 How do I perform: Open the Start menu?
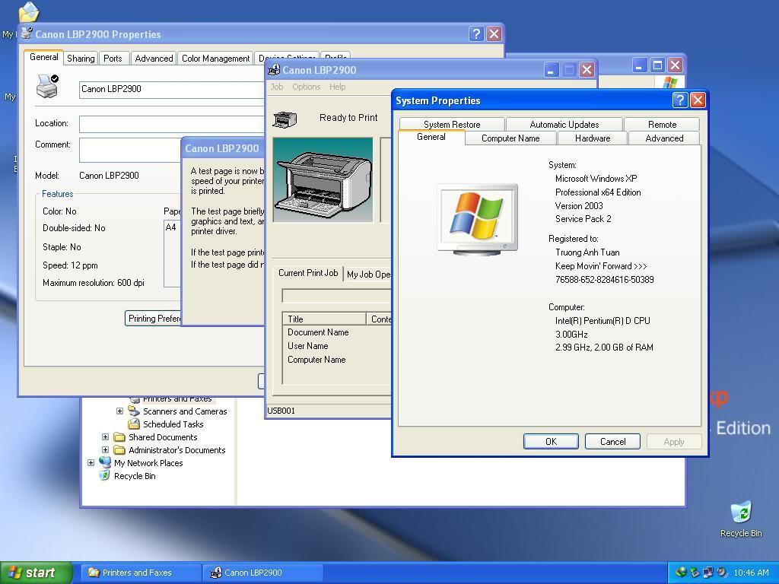(36, 573)
